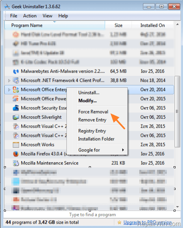Open Installation Folder from the context menu
Viewport: 183px width, 228px height.
click(x=96, y=139)
